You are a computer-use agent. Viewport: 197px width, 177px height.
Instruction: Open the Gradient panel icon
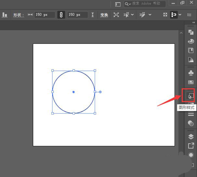[x=191, y=60]
